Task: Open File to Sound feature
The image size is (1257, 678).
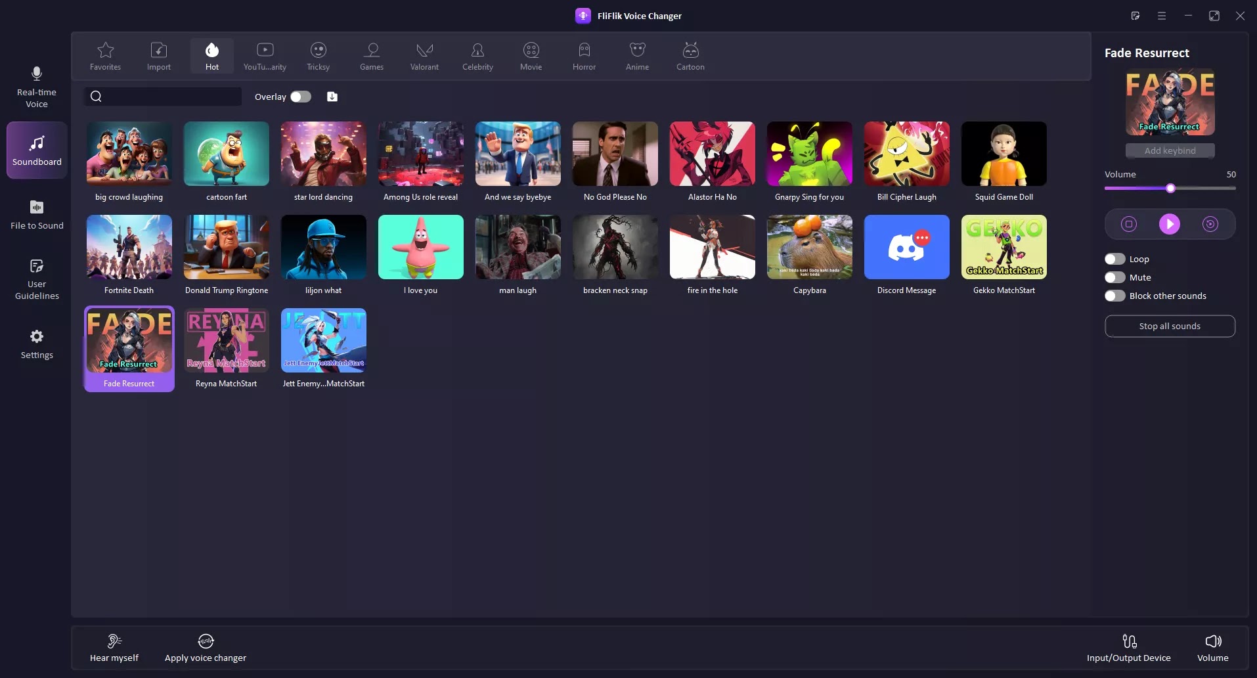Action: 36,215
